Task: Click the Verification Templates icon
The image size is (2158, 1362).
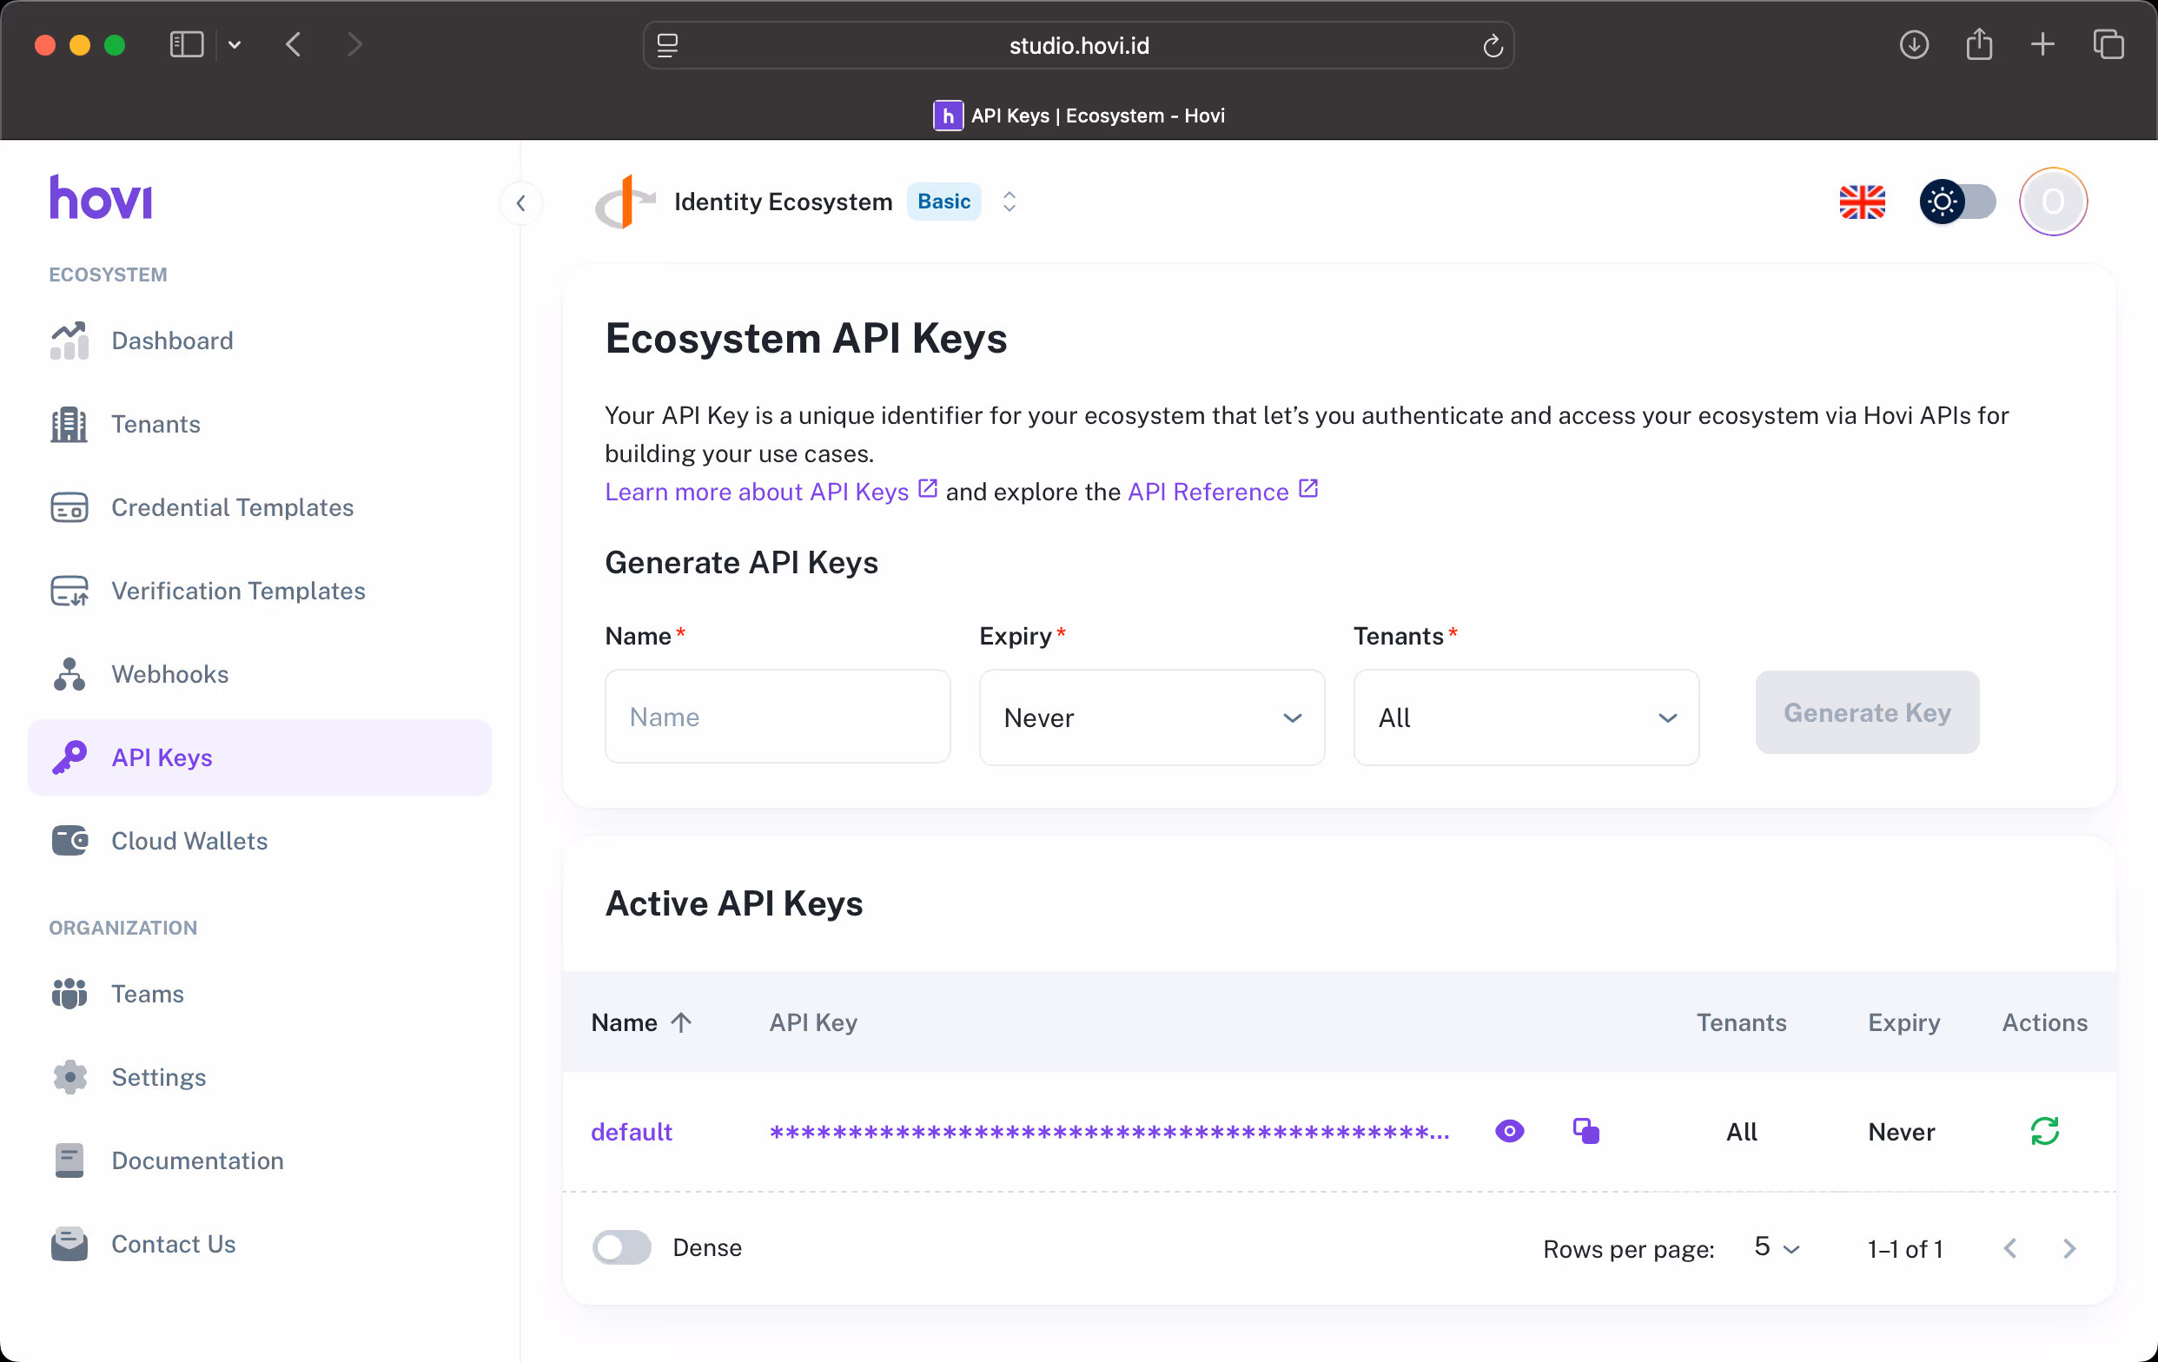Action: (x=69, y=591)
